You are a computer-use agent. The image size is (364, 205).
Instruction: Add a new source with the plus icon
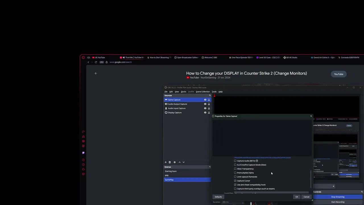pyautogui.click(x=166, y=162)
